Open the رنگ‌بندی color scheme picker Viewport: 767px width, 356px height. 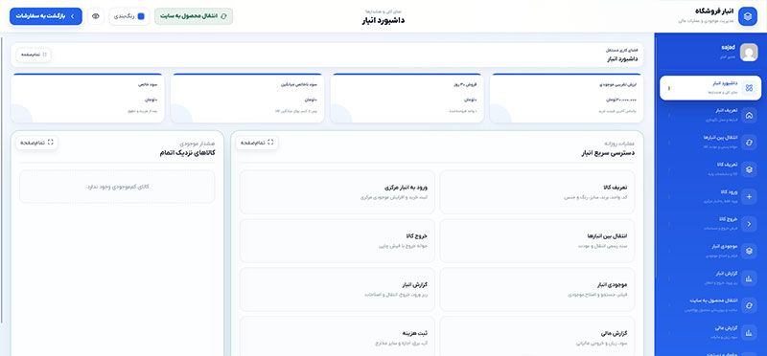(x=129, y=16)
